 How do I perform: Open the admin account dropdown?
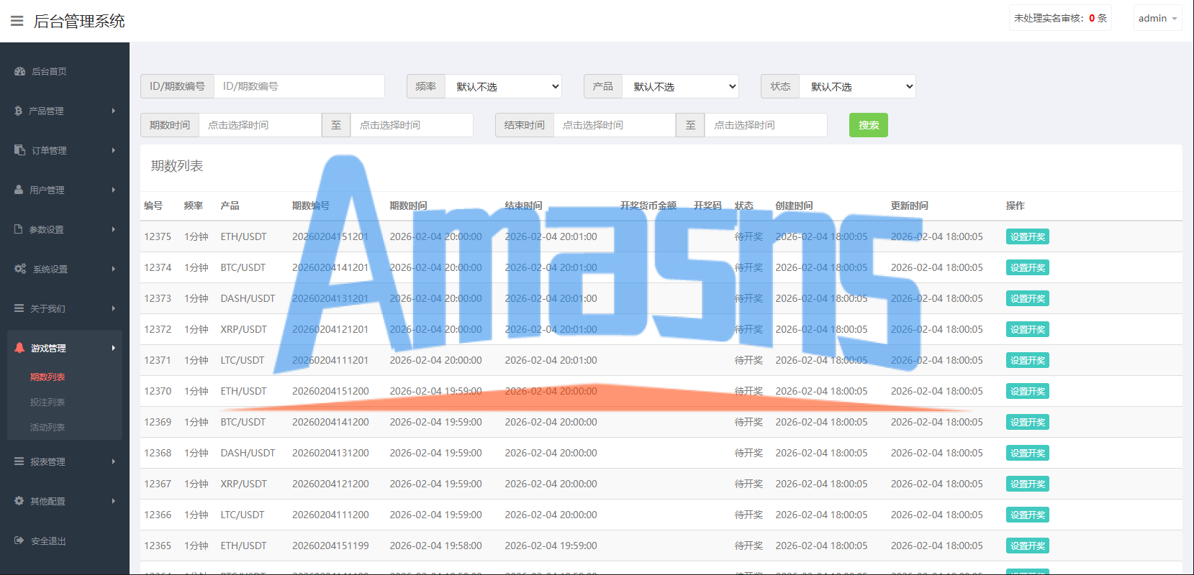point(1157,18)
